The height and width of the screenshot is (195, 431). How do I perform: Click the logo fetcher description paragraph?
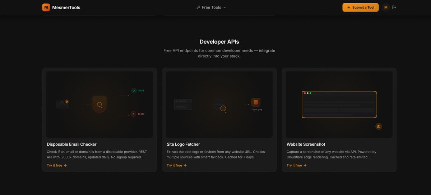tap(216, 154)
